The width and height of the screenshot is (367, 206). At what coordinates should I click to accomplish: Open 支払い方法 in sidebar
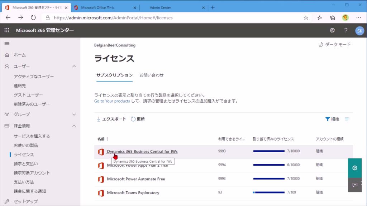pos(24,182)
